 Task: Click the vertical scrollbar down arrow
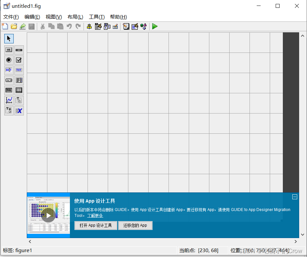(302, 234)
